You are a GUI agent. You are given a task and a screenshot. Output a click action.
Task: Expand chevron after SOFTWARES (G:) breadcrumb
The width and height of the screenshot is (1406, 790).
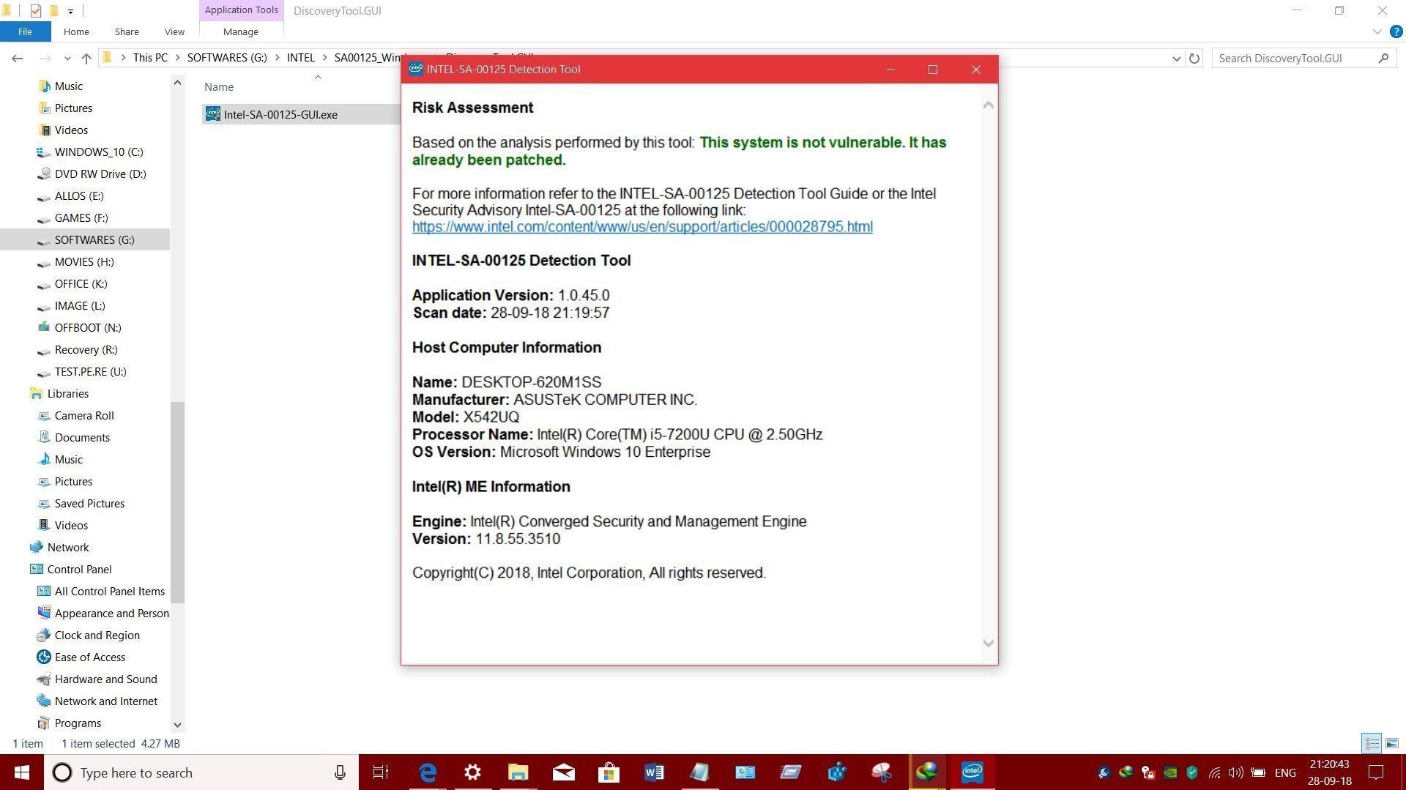(278, 58)
